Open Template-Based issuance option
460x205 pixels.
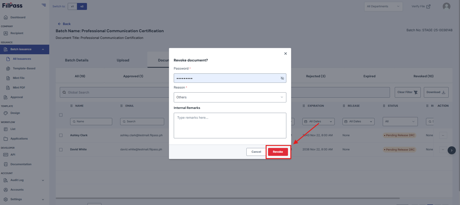(x=25, y=68)
